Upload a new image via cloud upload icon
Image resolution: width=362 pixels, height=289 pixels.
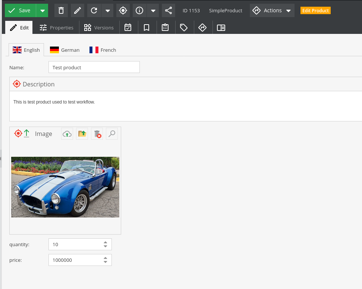pos(67,133)
